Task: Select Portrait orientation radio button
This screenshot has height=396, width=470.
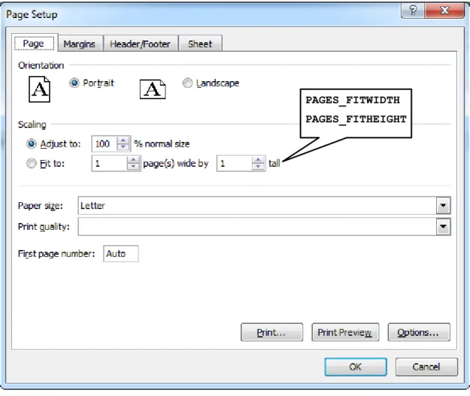Action: point(74,83)
